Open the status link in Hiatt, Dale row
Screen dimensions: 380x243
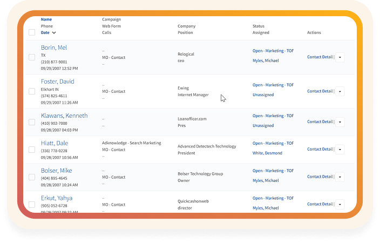coord(273,143)
